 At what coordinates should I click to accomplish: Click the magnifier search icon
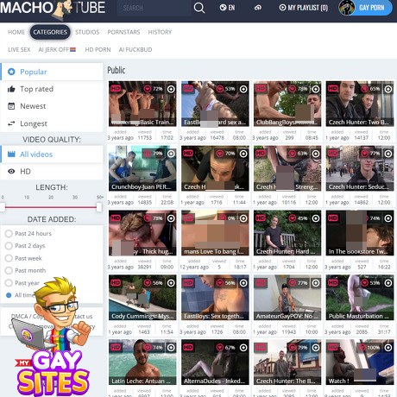click(x=199, y=8)
